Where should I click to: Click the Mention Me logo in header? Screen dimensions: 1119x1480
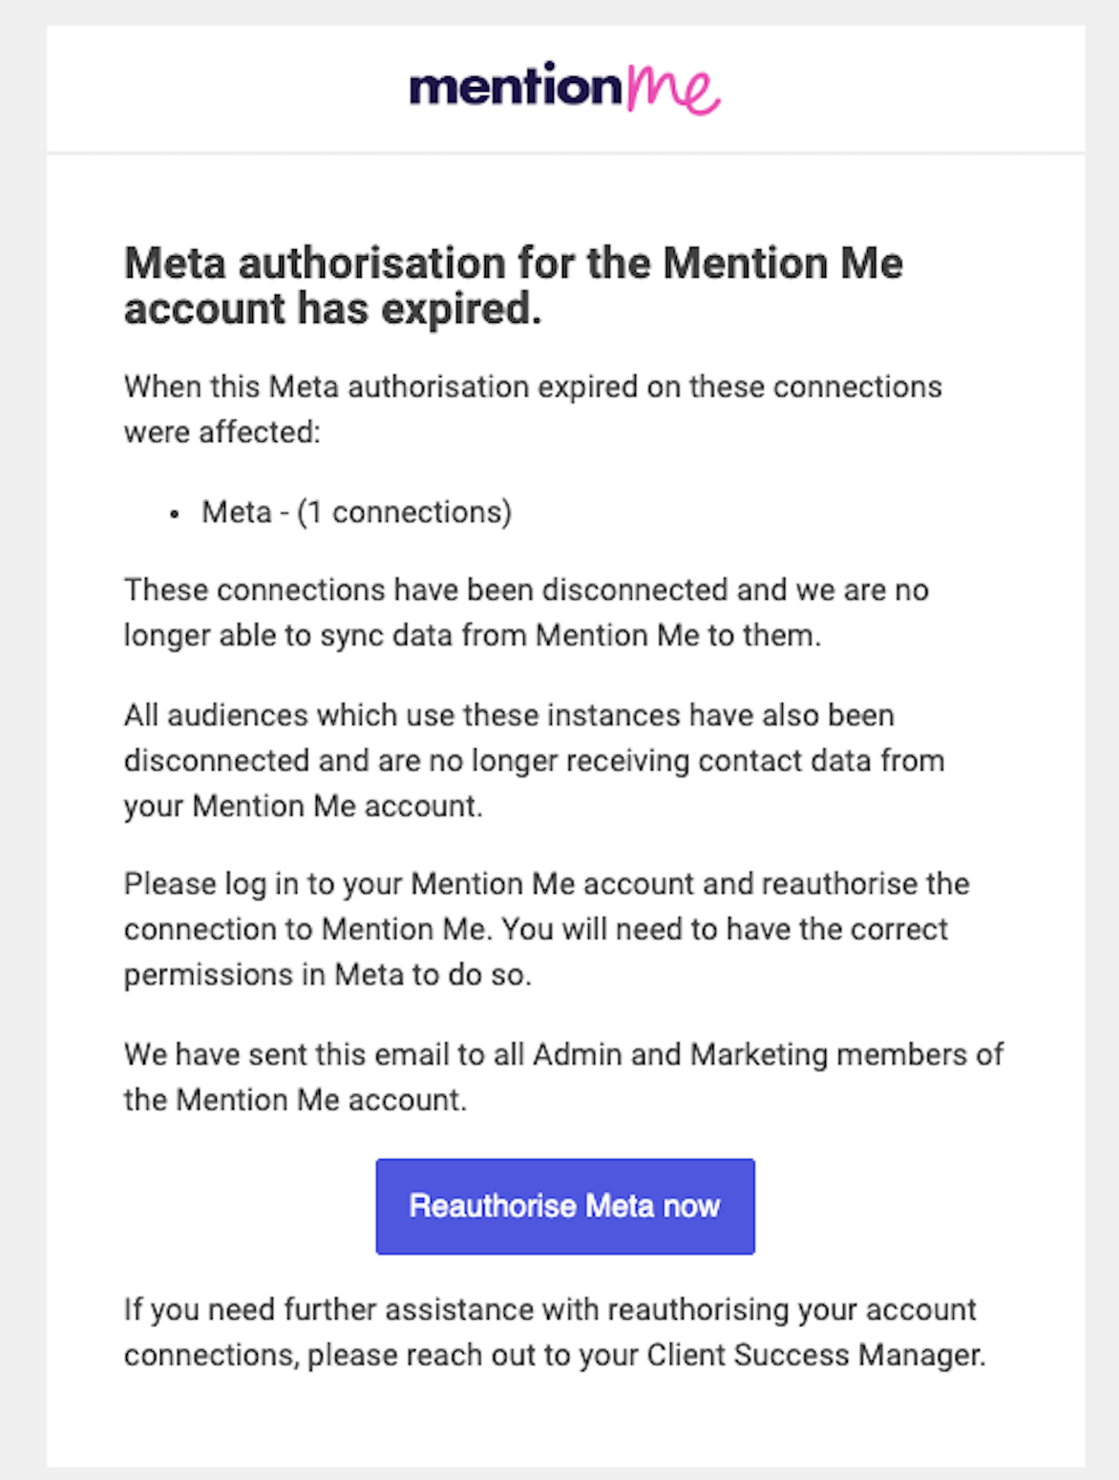(x=564, y=89)
